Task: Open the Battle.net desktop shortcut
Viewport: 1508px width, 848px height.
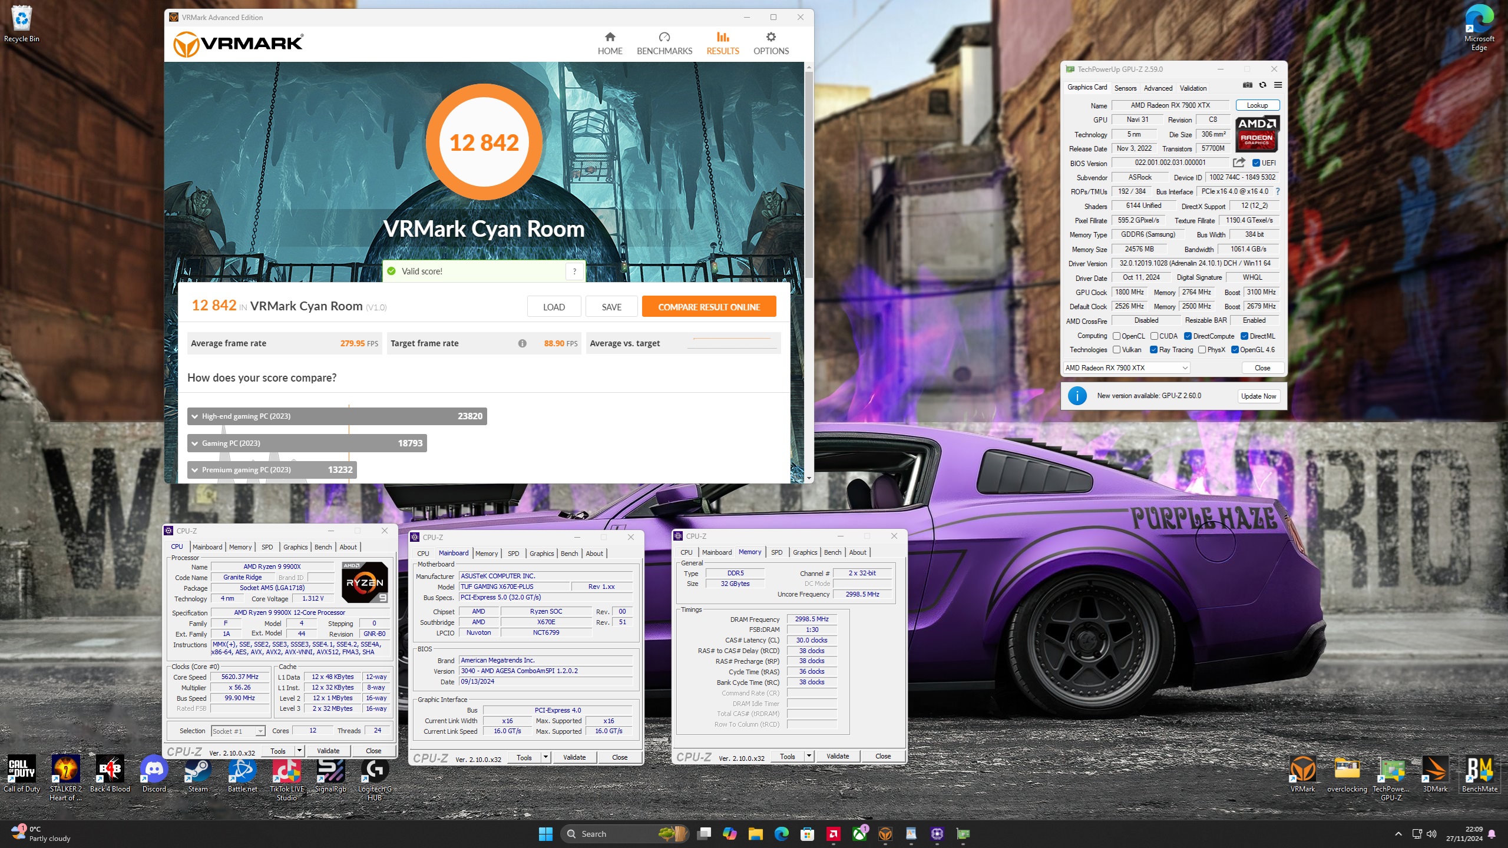Action: (243, 774)
